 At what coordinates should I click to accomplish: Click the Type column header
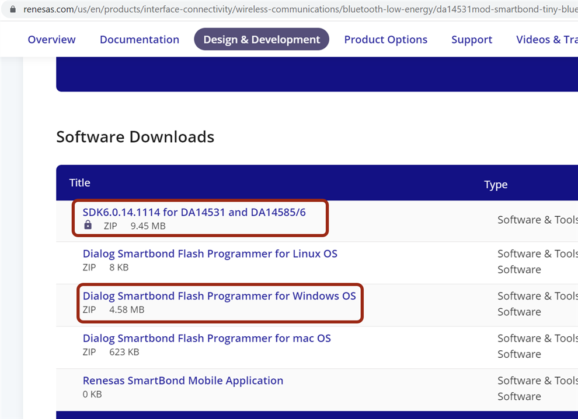[x=496, y=185]
